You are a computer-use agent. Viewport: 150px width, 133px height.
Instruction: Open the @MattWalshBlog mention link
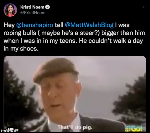(89, 25)
